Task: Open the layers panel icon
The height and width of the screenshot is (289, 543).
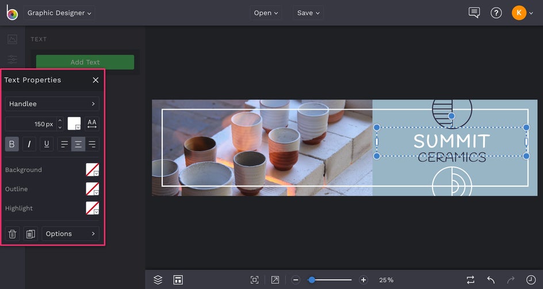Action: click(158, 280)
